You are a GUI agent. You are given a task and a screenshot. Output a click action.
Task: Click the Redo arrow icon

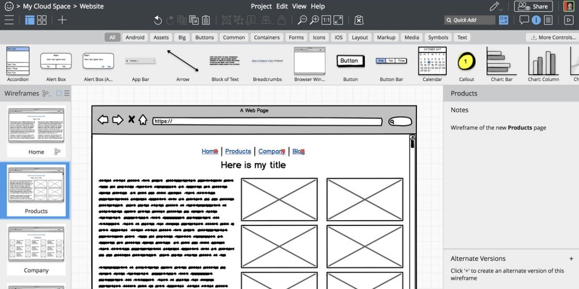(x=170, y=20)
